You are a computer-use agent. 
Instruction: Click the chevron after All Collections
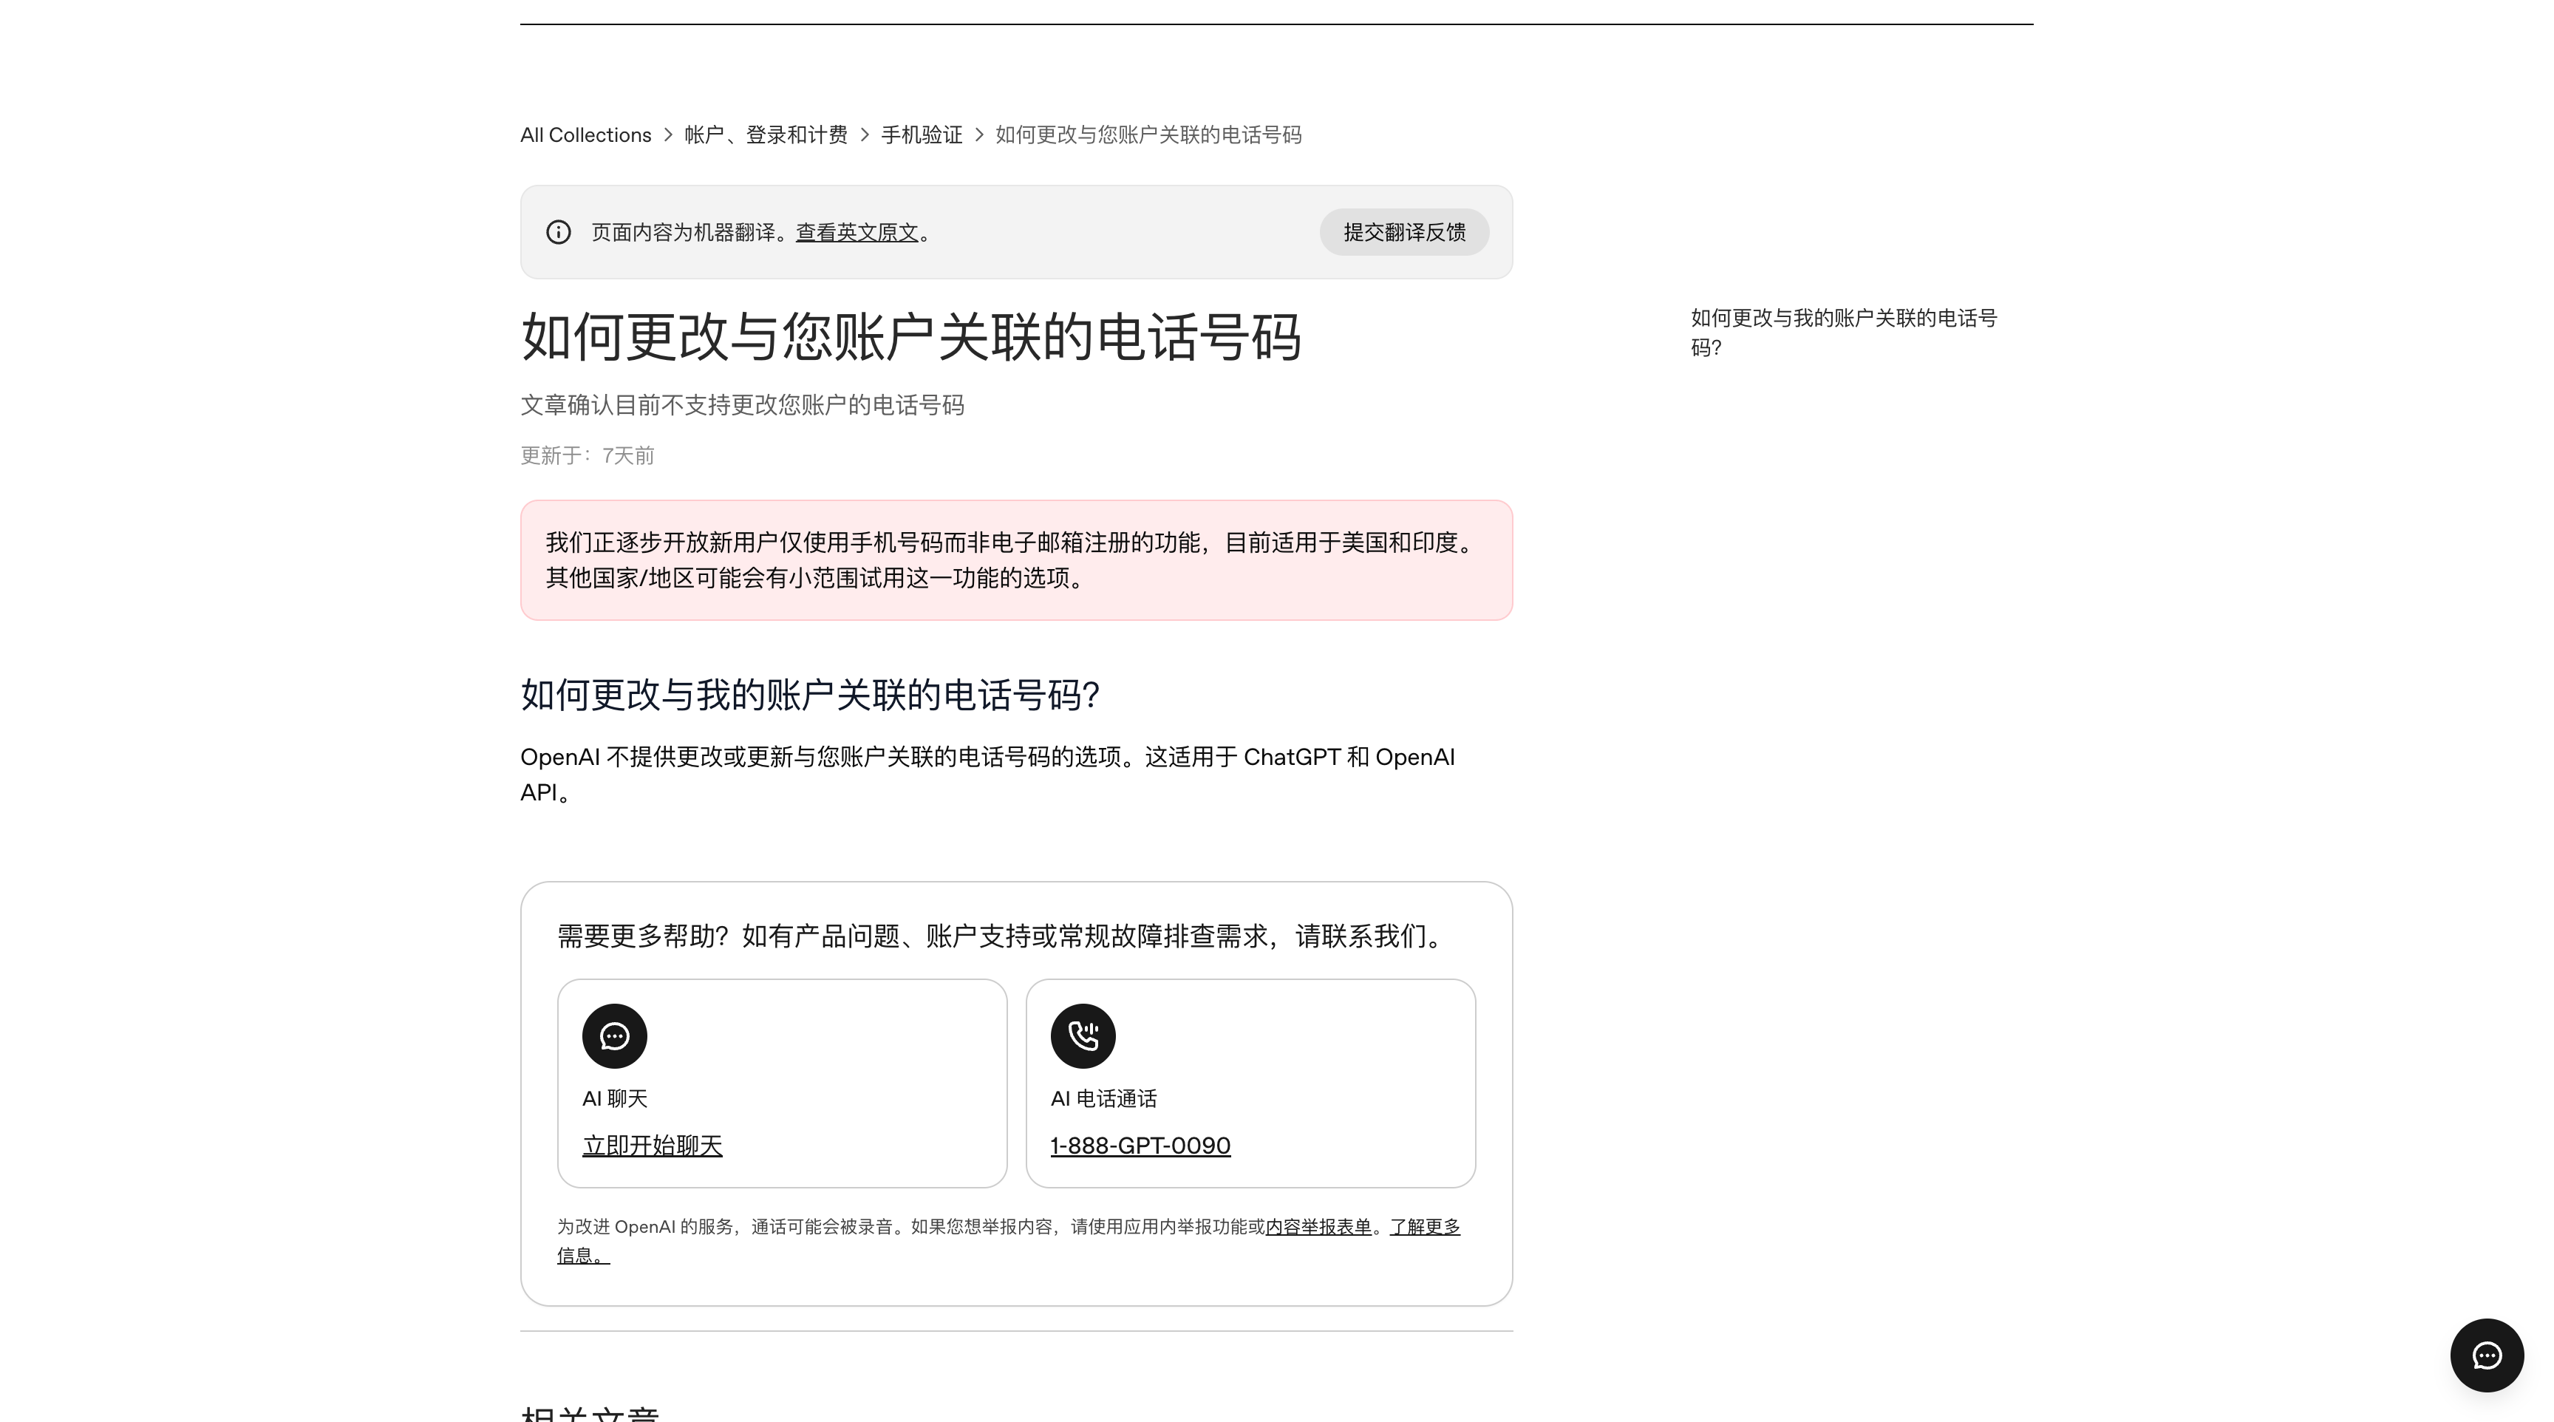pos(668,135)
